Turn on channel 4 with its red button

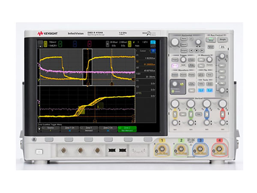[223, 114]
